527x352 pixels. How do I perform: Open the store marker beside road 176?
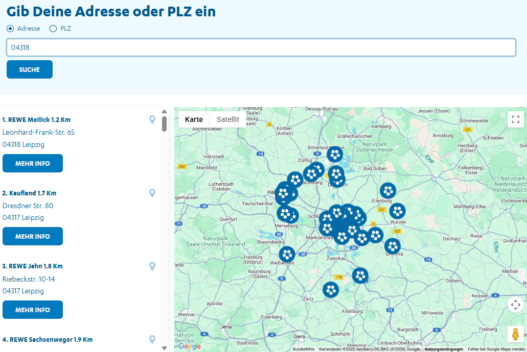pyautogui.click(x=360, y=275)
